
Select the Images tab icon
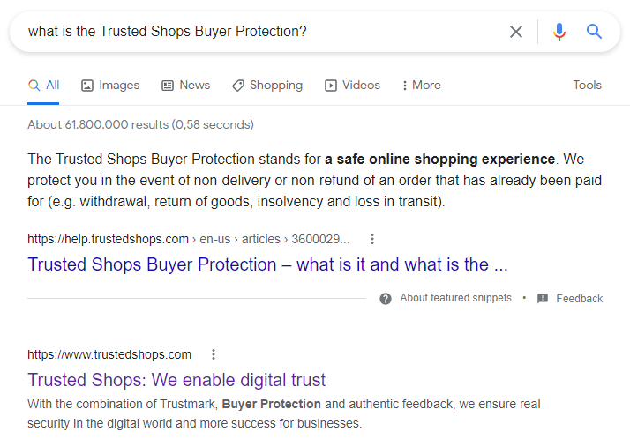(87, 86)
